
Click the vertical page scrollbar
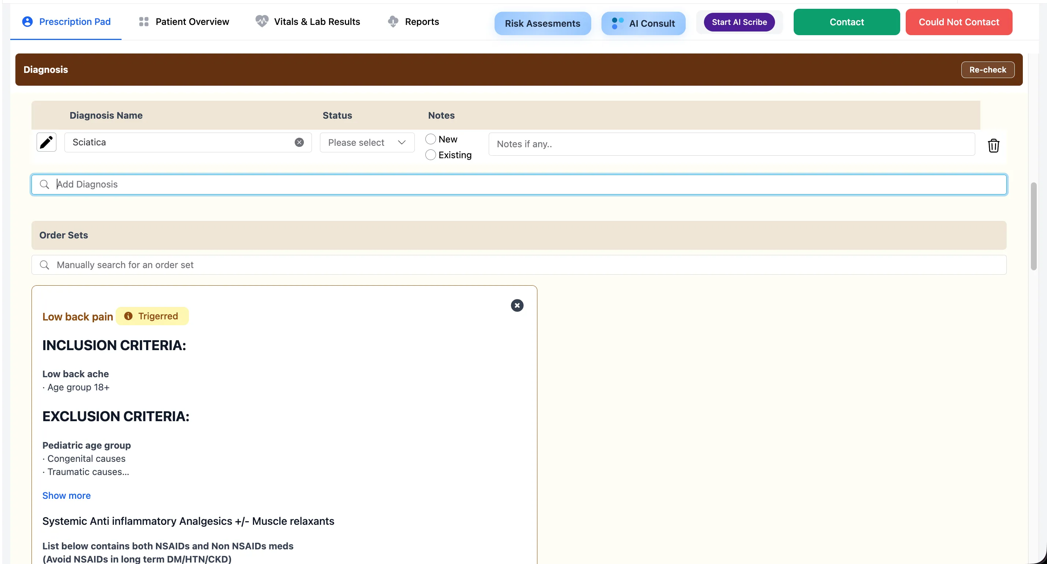[x=1033, y=226]
